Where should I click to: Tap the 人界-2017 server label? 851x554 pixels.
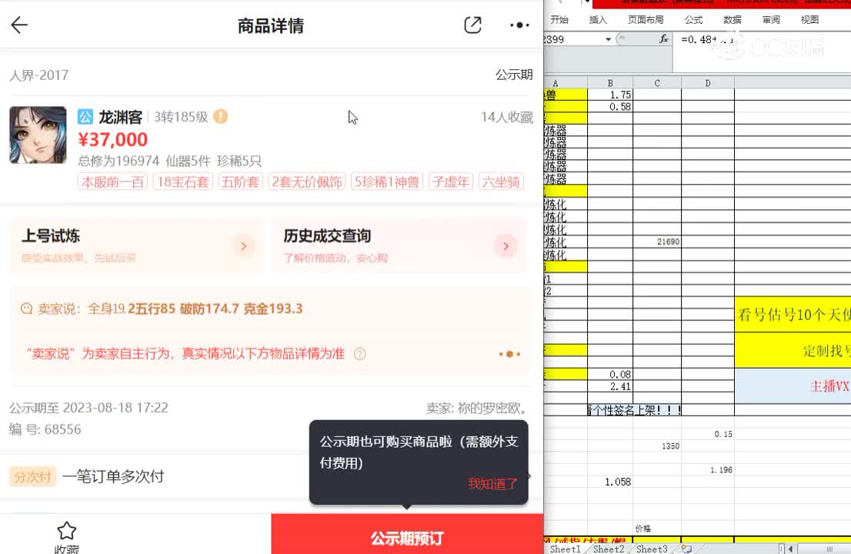tap(39, 75)
